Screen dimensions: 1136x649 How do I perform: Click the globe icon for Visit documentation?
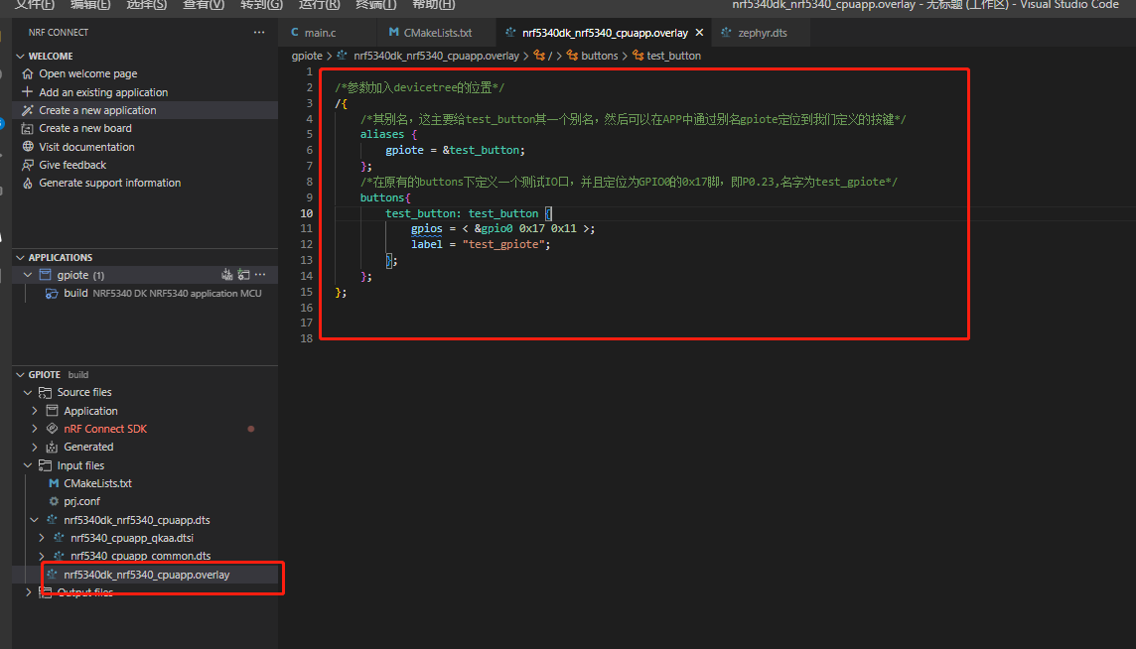28,146
